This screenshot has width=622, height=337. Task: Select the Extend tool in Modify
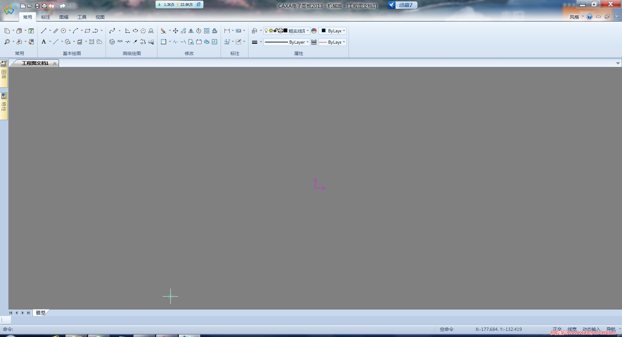click(x=183, y=42)
